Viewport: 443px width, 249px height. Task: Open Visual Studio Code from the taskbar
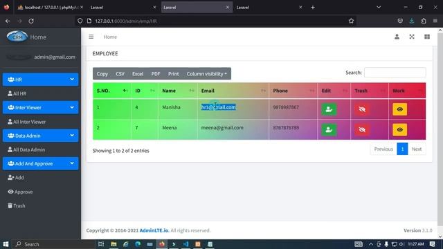tap(186, 244)
